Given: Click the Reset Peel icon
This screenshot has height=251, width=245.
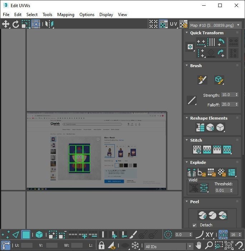Looking at the screenshot, I should pyautogui.click(x=222, y=215).
